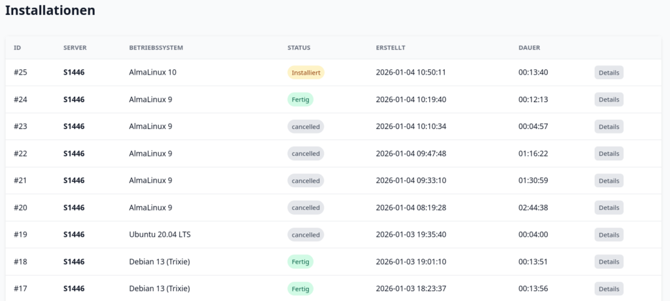Click Details button for installation #23
Screen dimensions: 670x301
click(608, 126)
